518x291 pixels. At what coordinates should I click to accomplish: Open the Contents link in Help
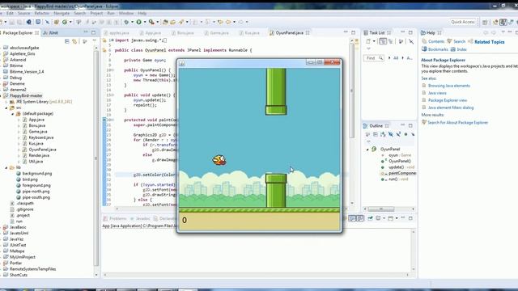click(436, 41)
